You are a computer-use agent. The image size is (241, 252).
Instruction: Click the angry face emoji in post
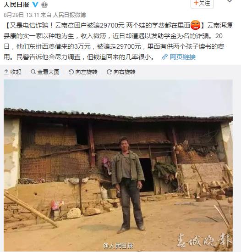point(195,25)
